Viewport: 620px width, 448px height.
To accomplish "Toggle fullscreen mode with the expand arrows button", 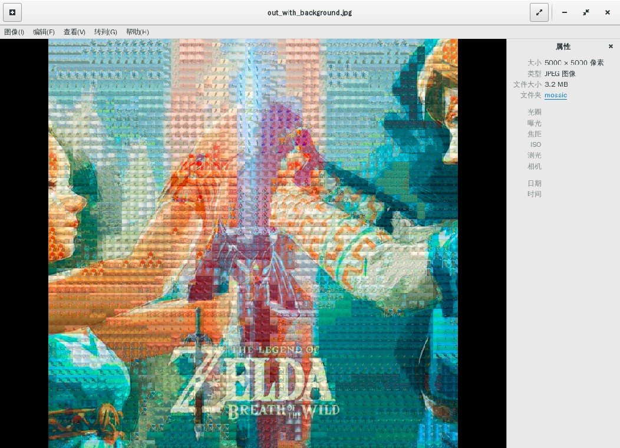I will pos(539,12).
